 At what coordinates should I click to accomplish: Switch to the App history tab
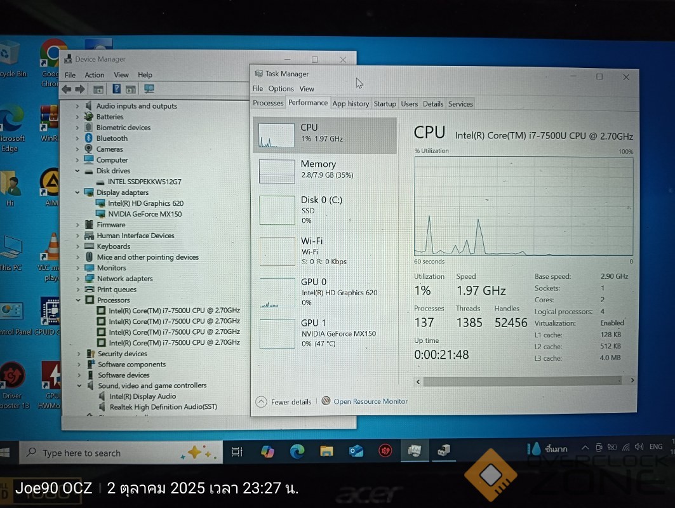[351, 104]
